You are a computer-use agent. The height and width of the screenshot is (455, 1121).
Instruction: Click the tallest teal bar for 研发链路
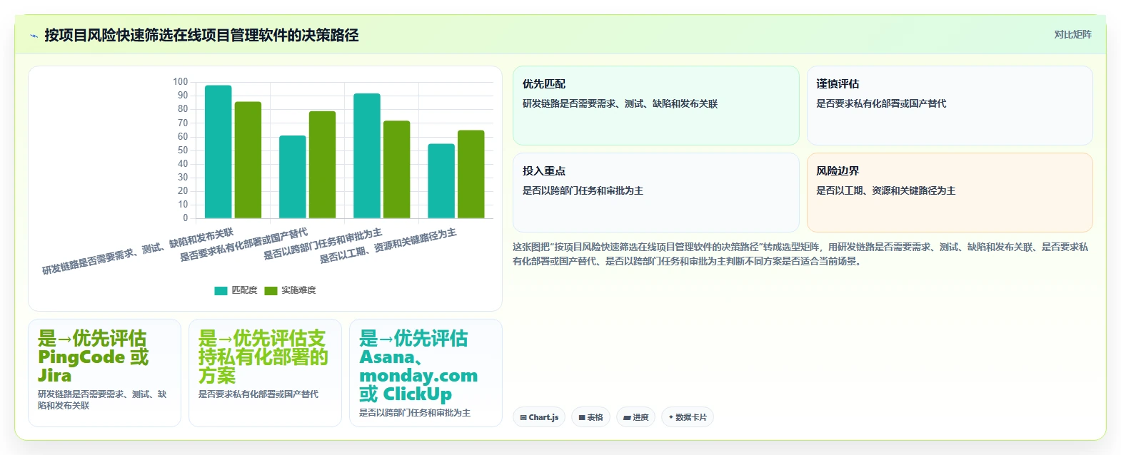point(218,152)
